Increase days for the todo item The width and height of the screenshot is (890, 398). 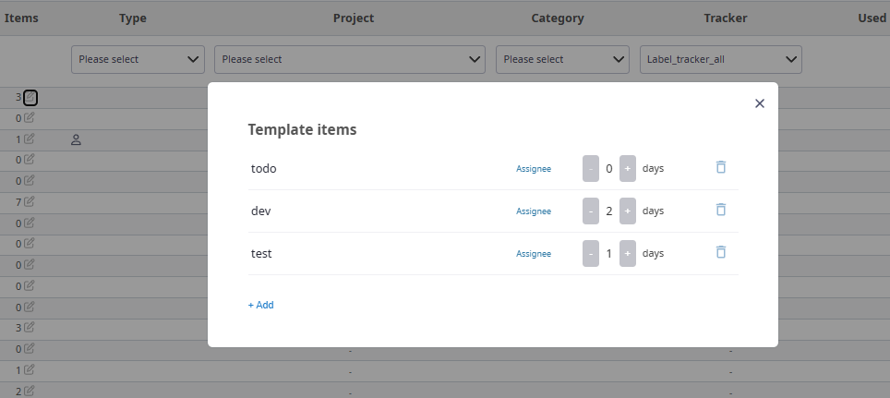click(628, 169)
